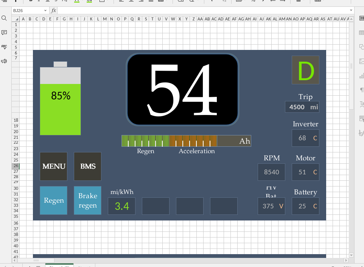This screenshot has height=267, width=364.
Task: Click the ABC spelling check icon
Action: pos(4,47)
